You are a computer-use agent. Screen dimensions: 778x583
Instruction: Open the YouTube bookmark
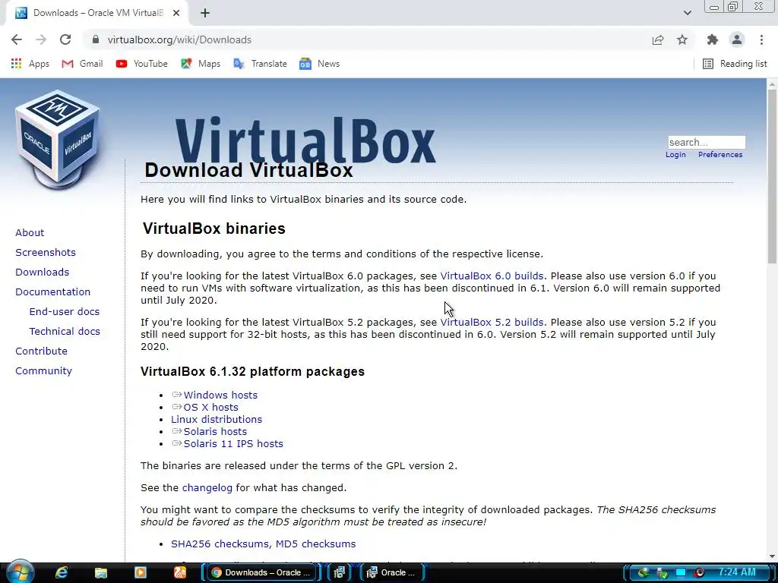coord(141,64)
